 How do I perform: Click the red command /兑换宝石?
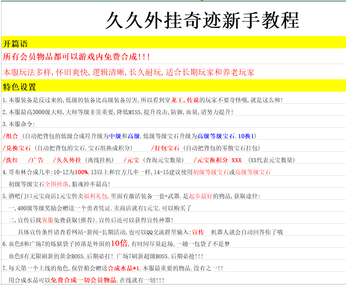click(17, 148)
